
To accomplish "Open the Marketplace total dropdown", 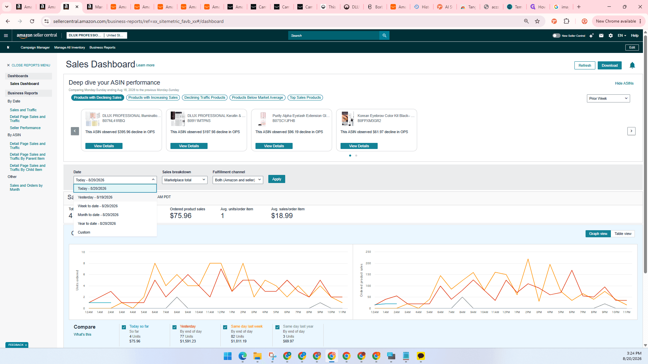I will coord(185,180).
